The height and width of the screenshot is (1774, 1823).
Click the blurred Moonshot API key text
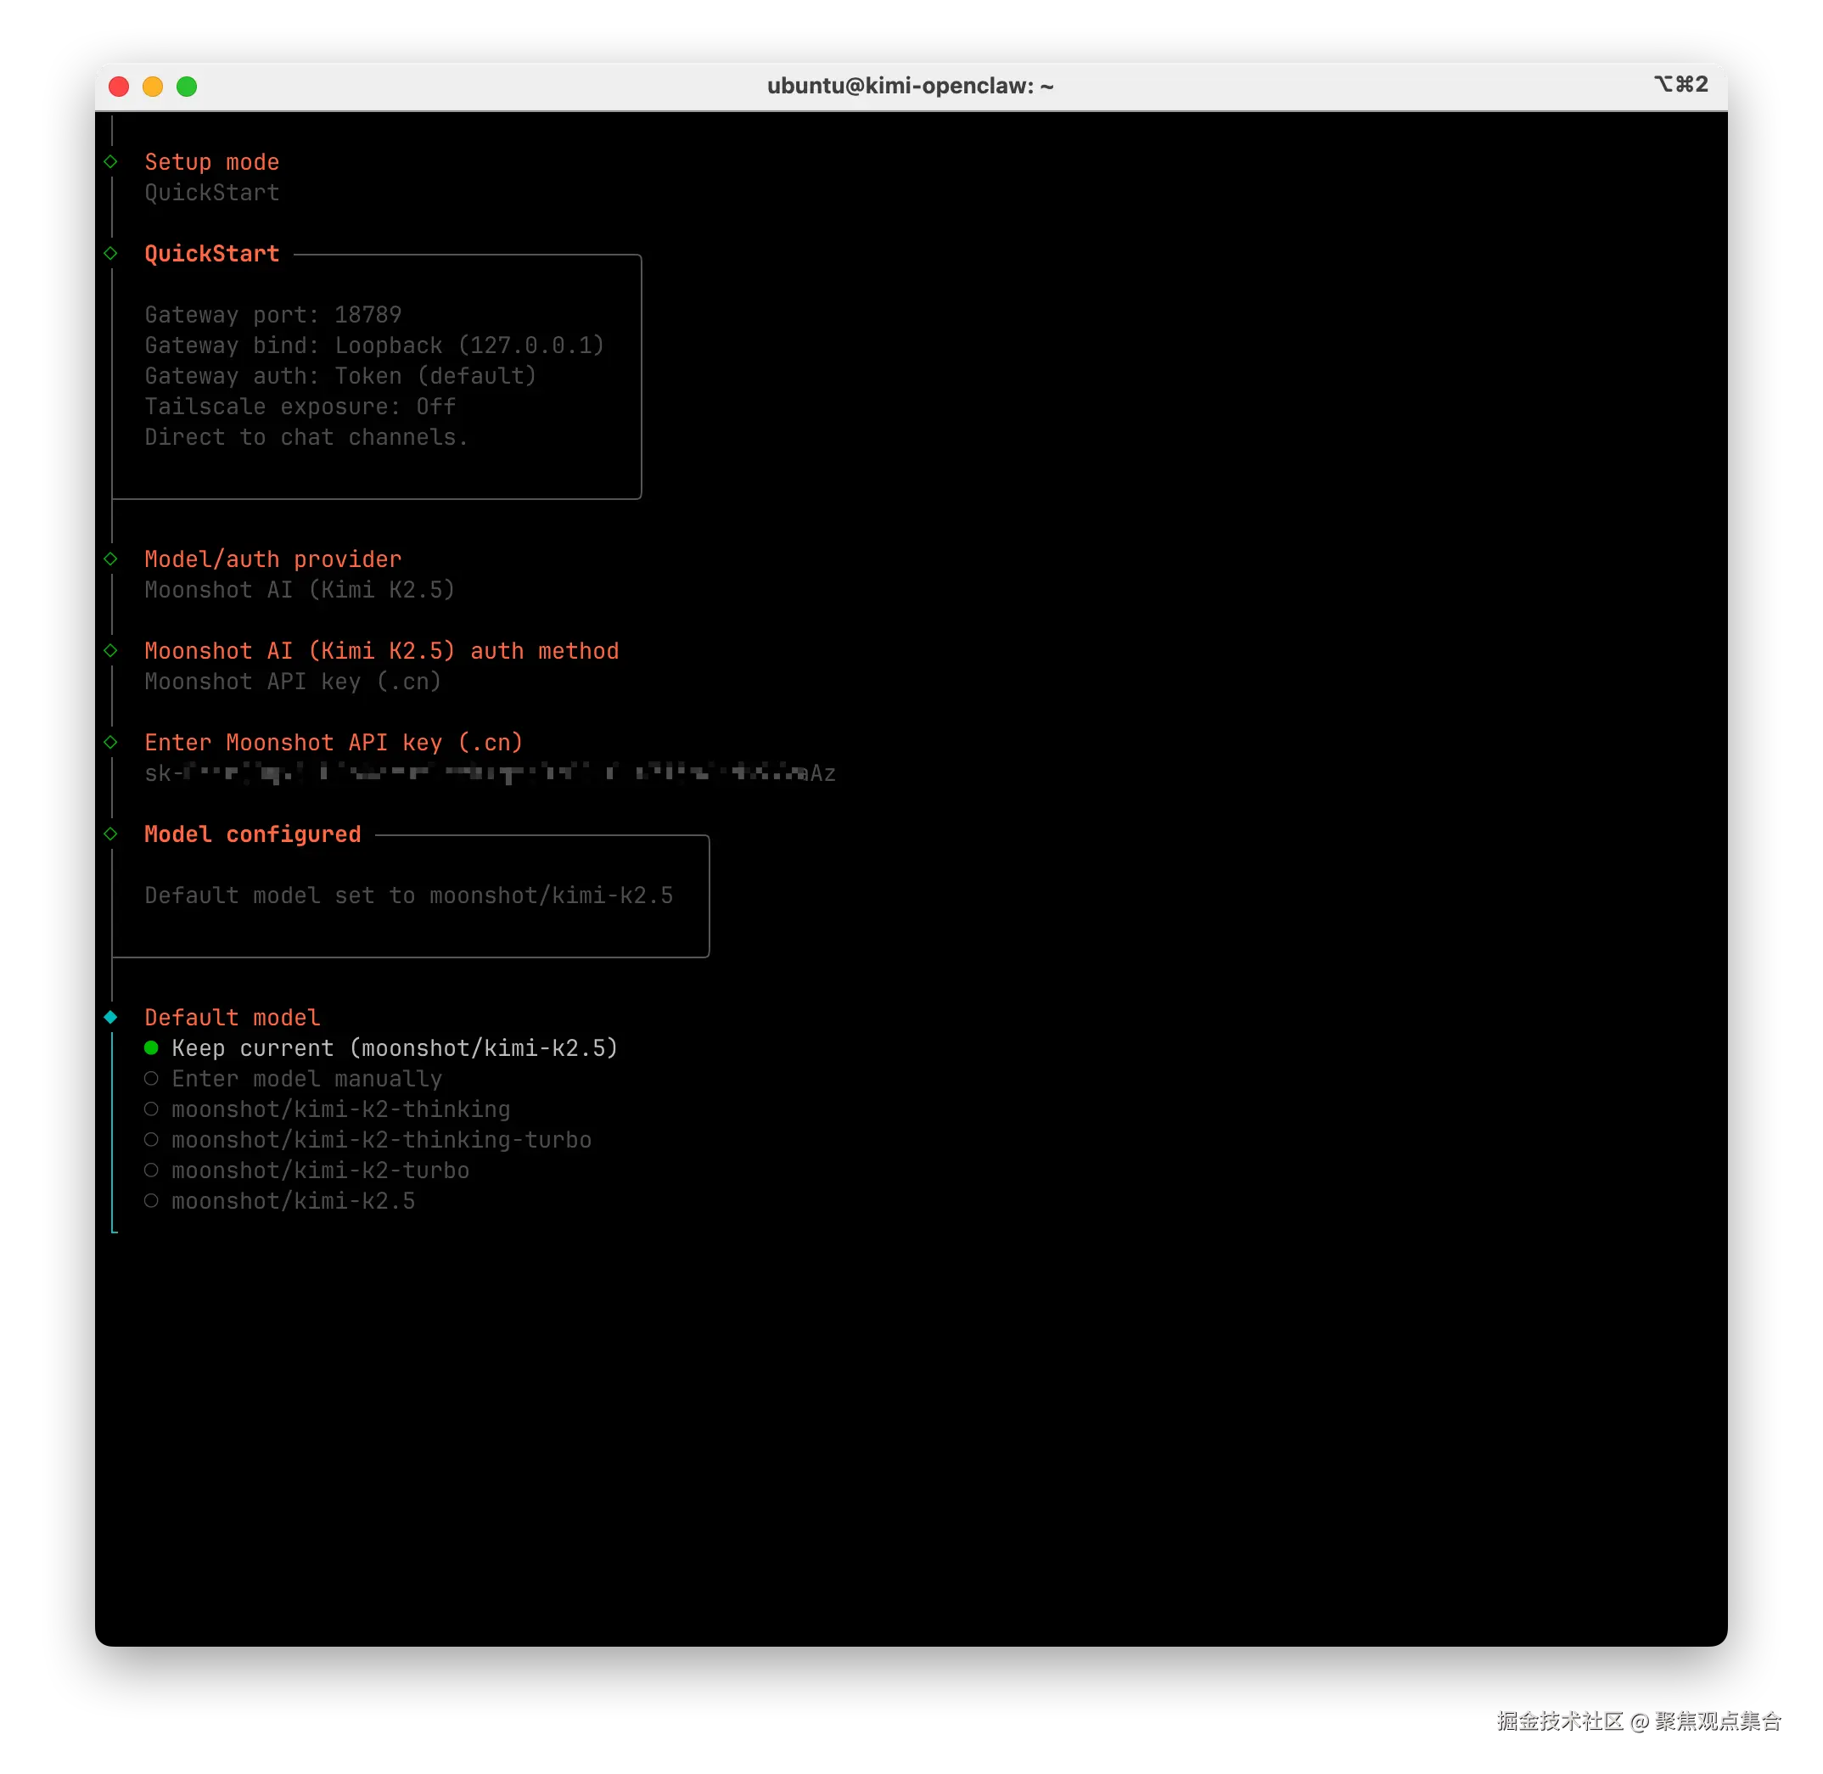pos(490,773)
